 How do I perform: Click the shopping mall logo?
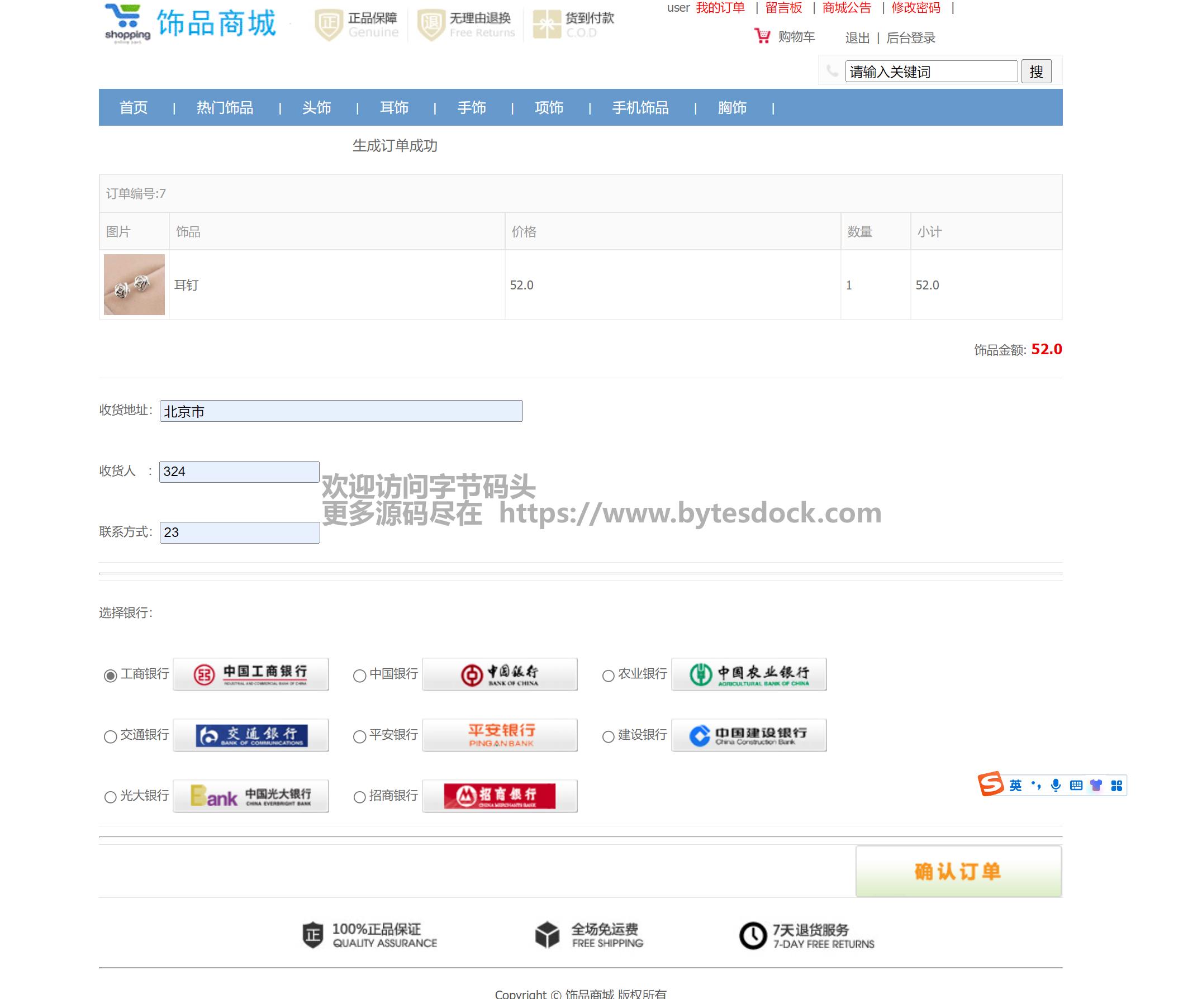pyautogui.click(x=190, y=24)
